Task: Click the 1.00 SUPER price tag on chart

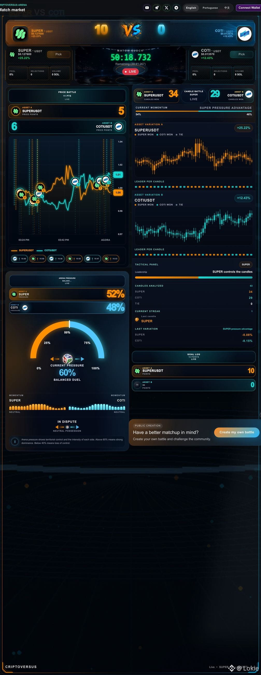Action: click(118, 193)
